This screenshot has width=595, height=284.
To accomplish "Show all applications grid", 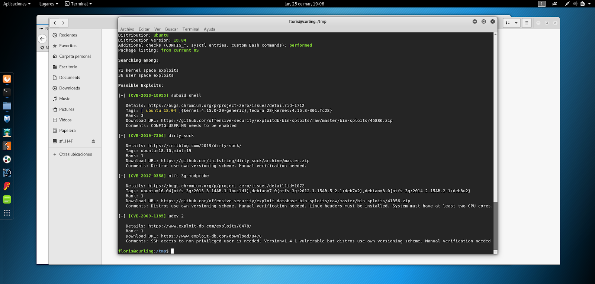I will (x=7, y=213).
